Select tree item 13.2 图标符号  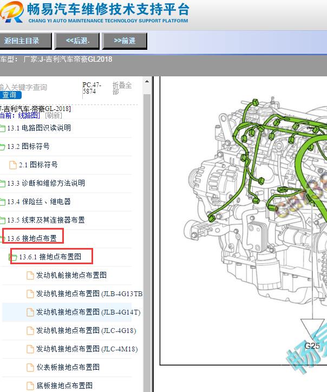pyautogui.click(x=28, y=147)
